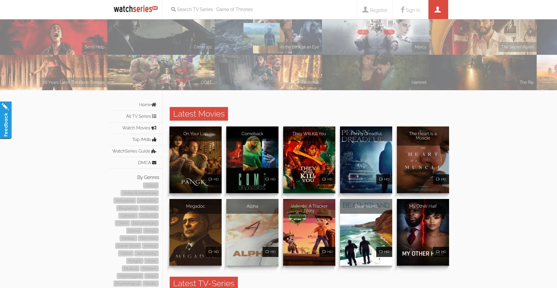
Task: Open the Feedback side tab
Action: pos(6,120)
